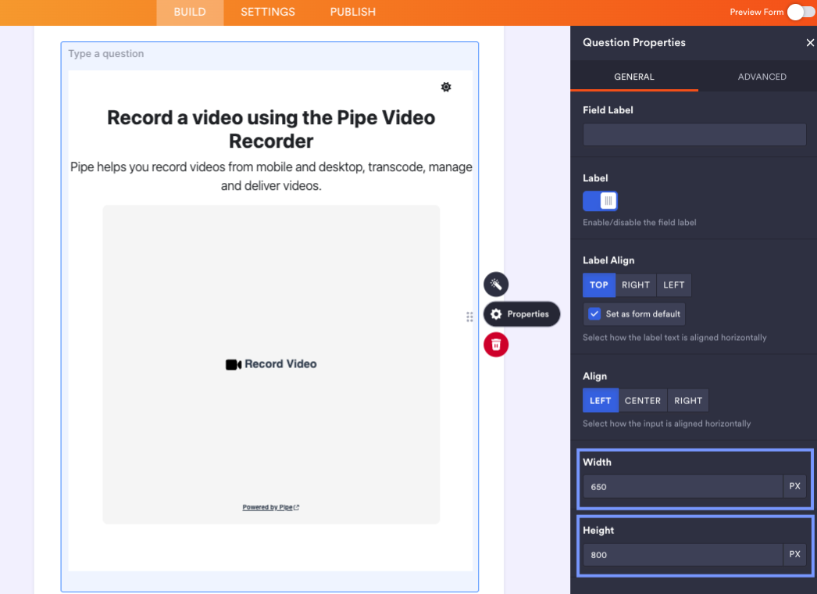817x594 pixels.
Task: Click the Height input showing 800
Action: coord(683,555)
